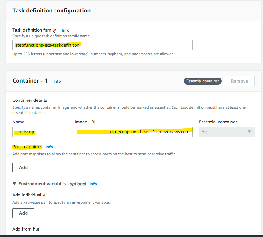Click the Container details subheading

click(30, 100)
